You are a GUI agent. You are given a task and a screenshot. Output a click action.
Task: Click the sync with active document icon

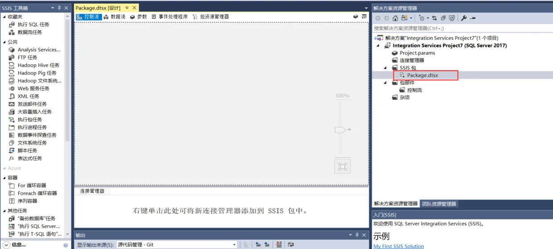coord(434,18)
